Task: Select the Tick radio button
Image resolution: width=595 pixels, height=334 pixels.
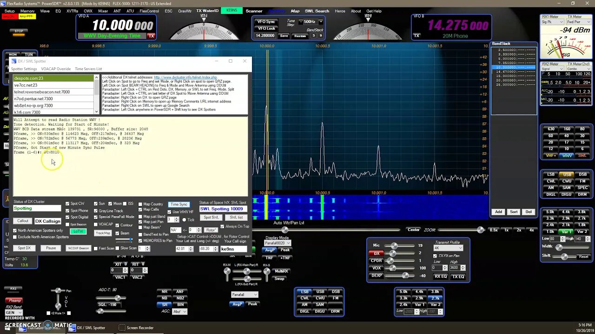Action: click(184, 220)
